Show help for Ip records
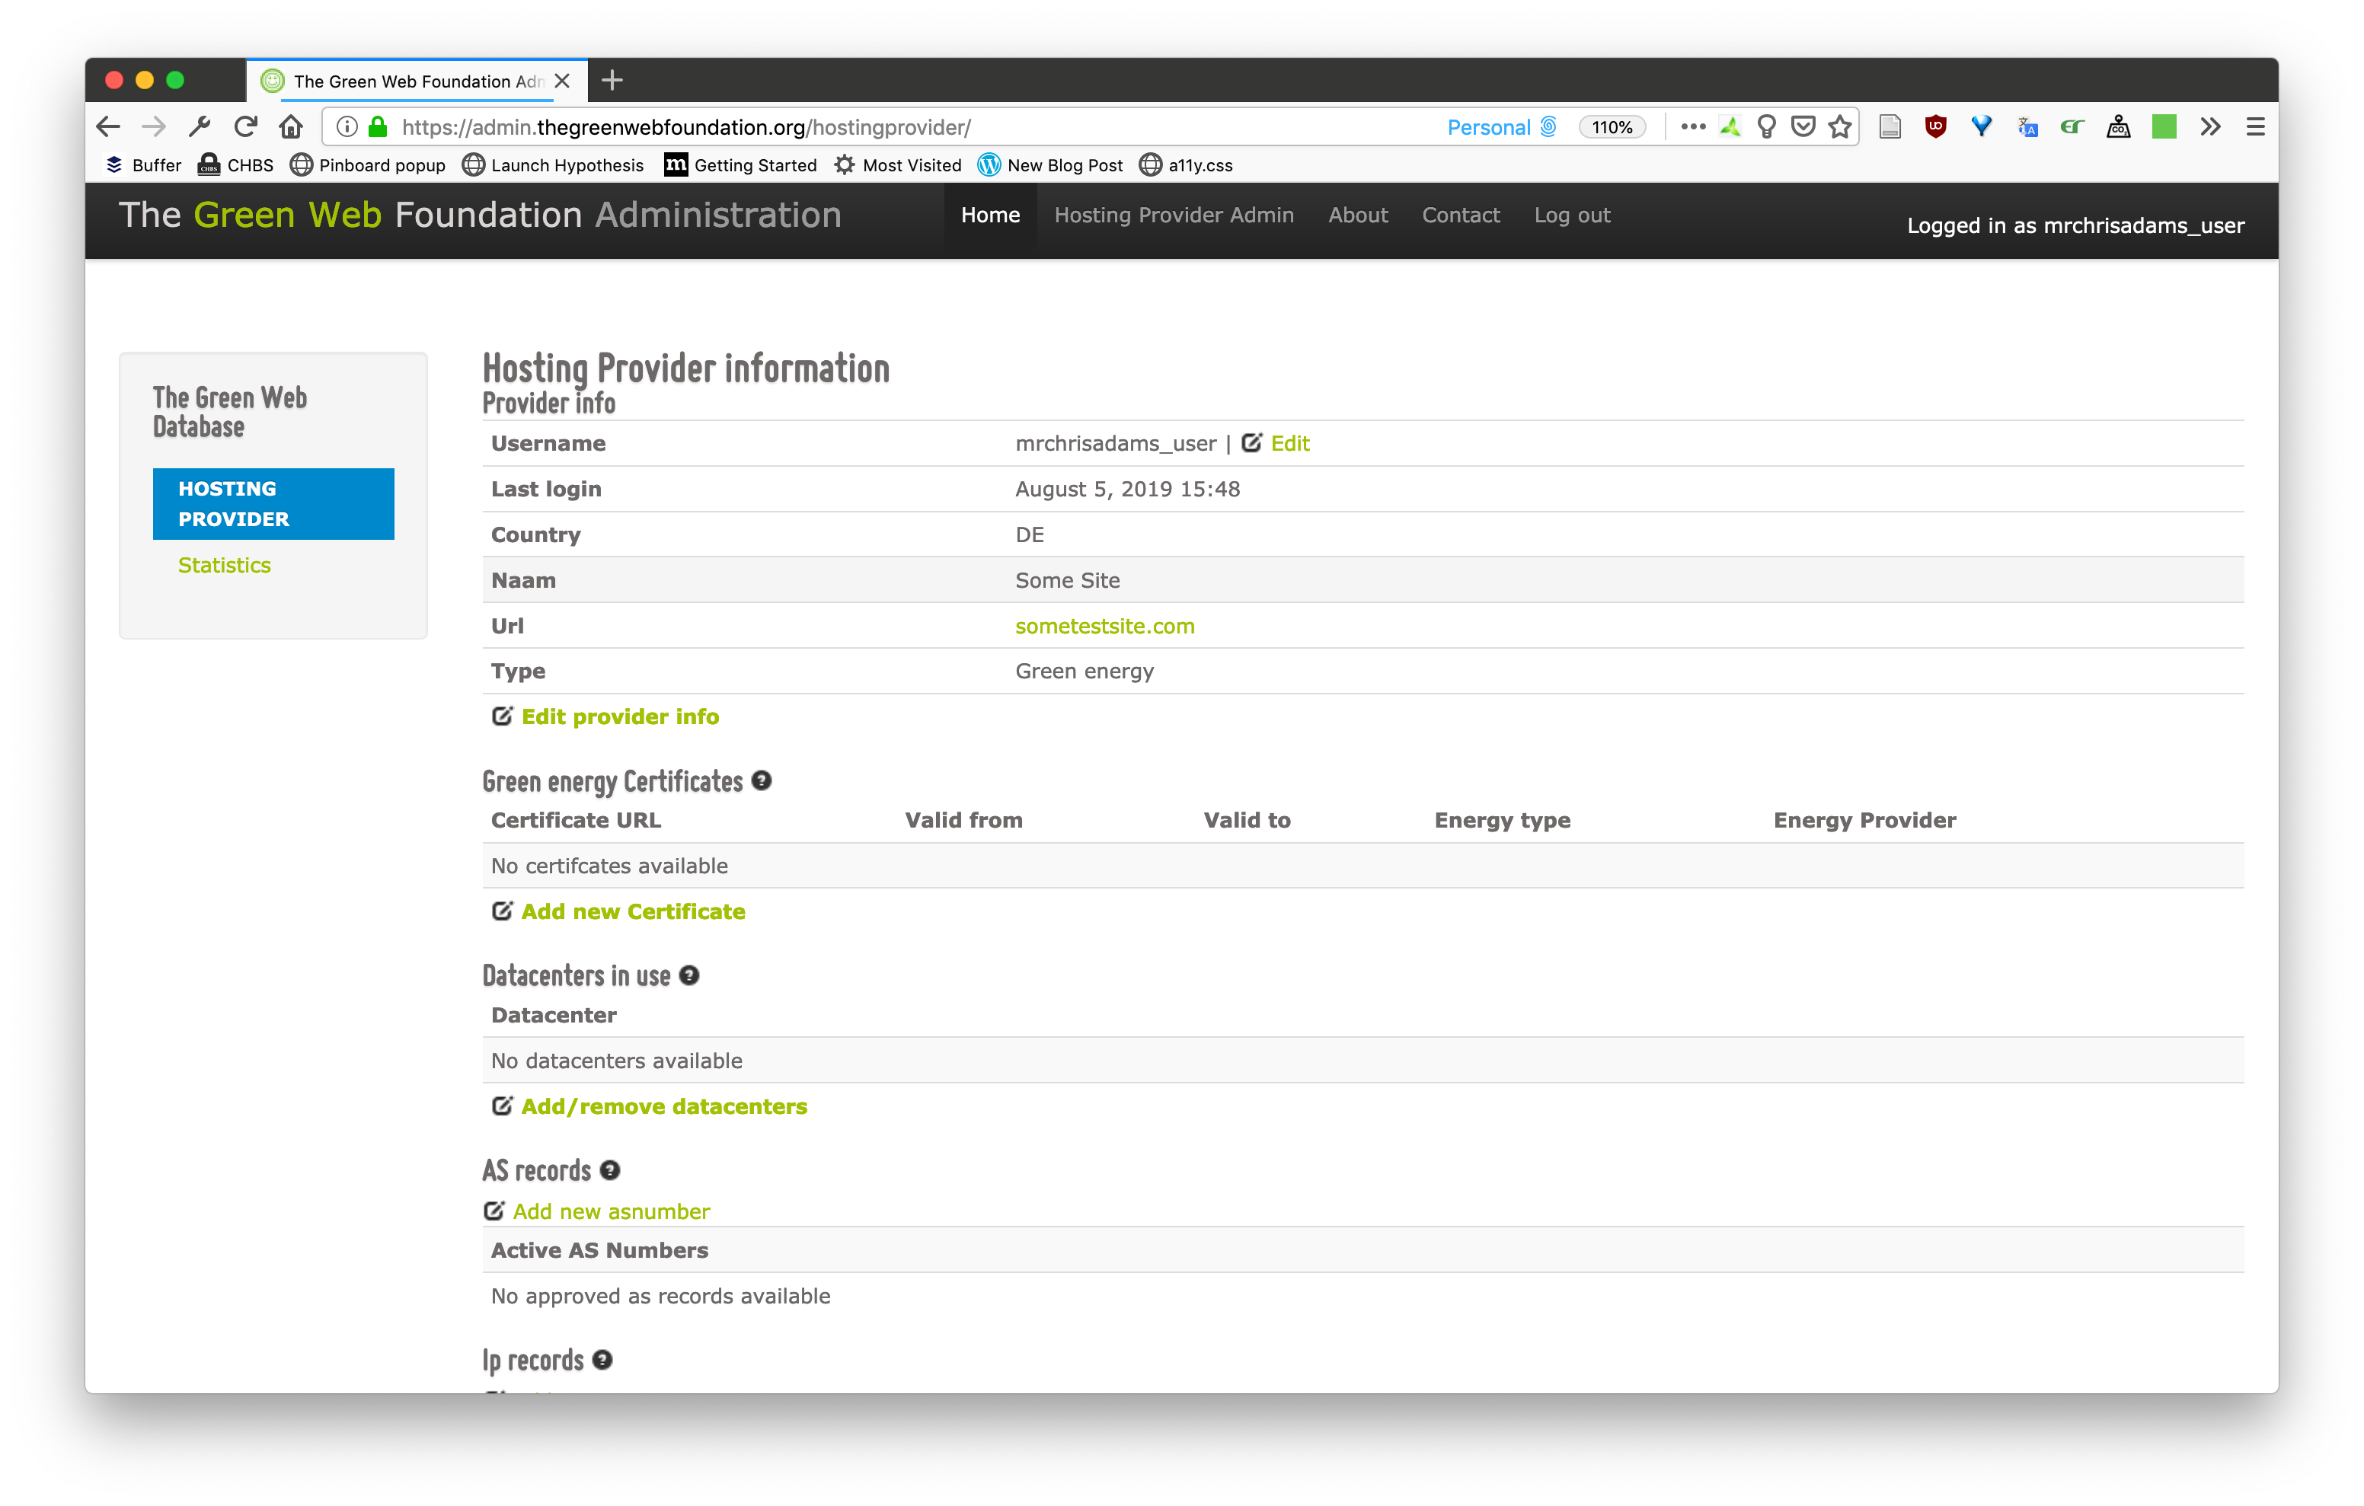Screen dimensions: 2364x1506 (602, 1360)
